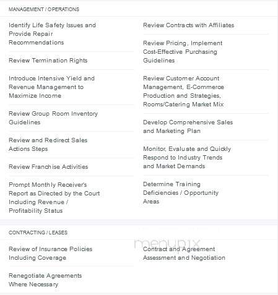The height and width of the screenshot is (295, 278).
Task: Open Contract and Agreement Assessment and Negotiation
Action: click(x=184, y=254)
